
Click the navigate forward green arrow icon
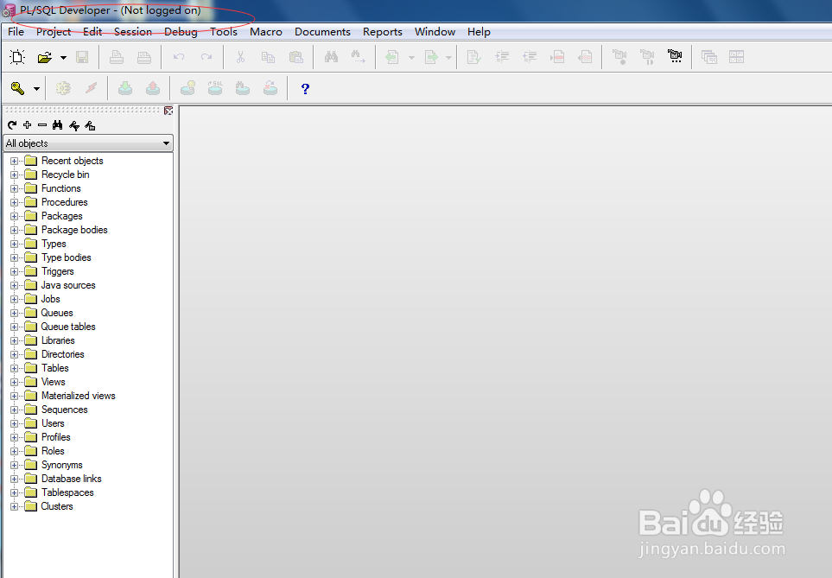tap(431, 57)
